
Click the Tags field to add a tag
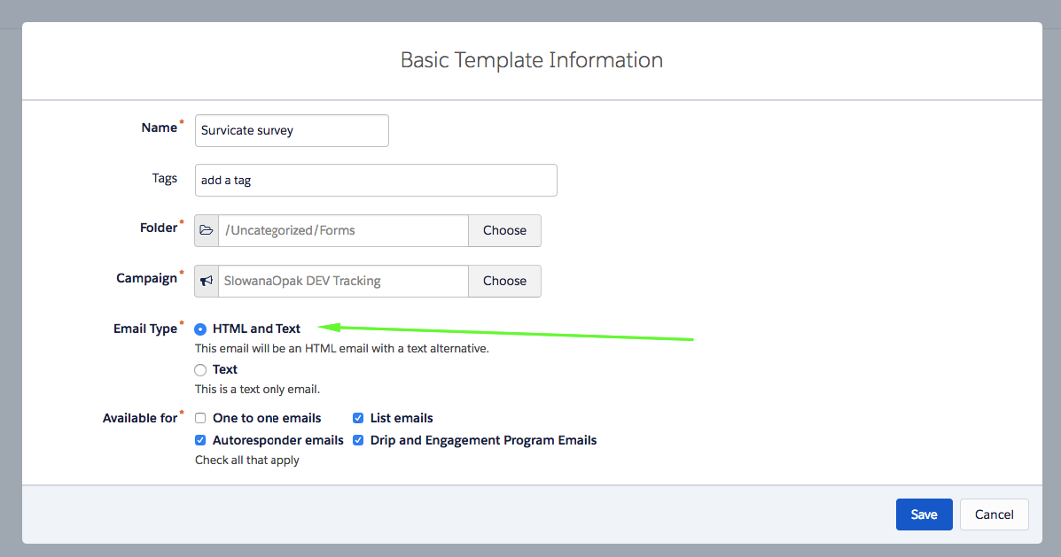pos(376,180)
